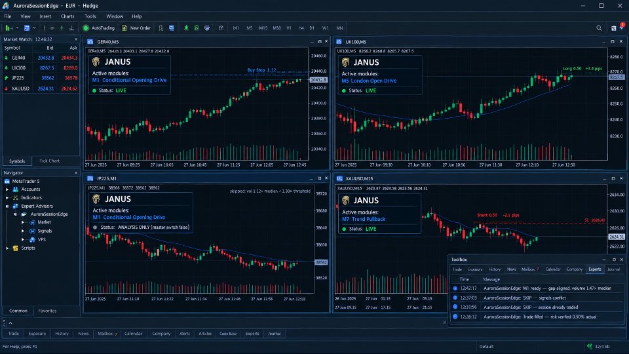Open the Tools menu

coord(90,16)
